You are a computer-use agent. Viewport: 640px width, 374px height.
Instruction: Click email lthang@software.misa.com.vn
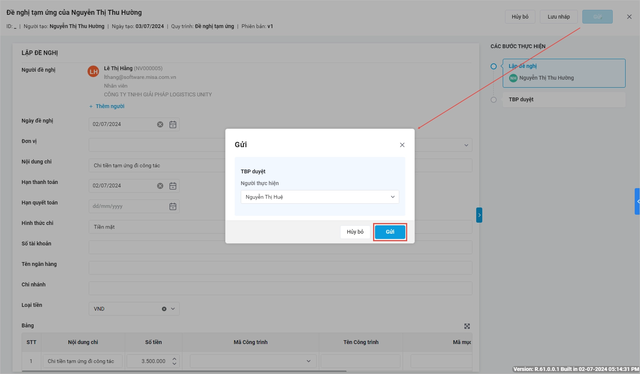click(140, 77)
